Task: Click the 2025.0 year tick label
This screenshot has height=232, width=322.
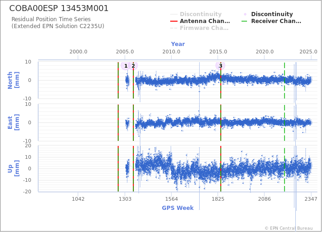Action: [308, 52]
